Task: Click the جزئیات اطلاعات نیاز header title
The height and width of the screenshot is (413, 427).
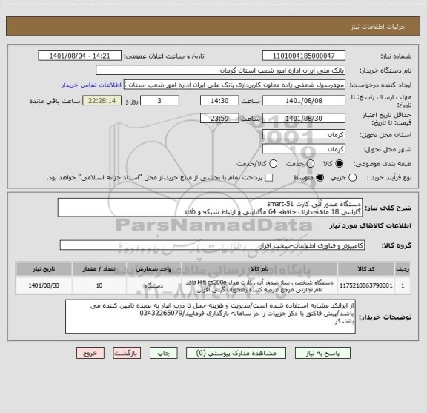Action: pyautogui.click(x=378, y=27)
